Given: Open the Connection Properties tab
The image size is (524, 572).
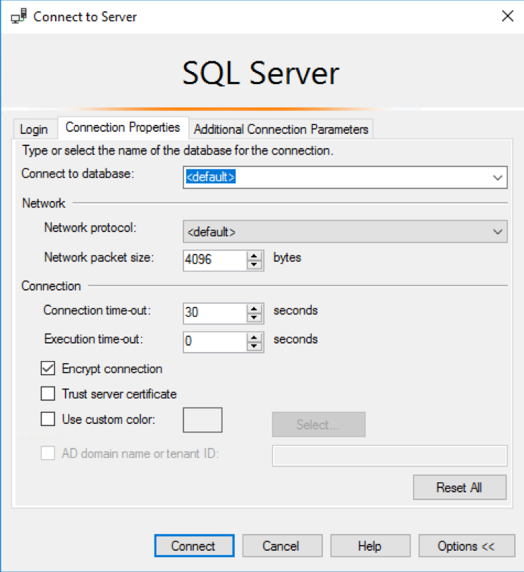Looking at the screenshot, I should (123, 128).
